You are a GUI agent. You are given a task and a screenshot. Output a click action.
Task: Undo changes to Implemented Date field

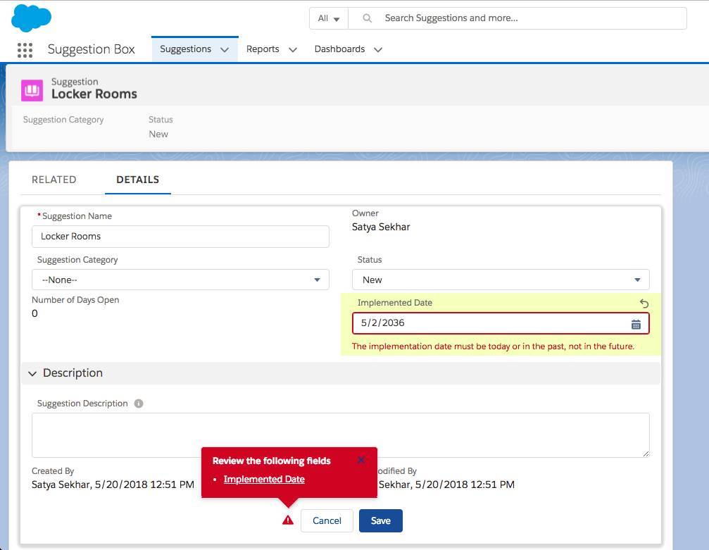pos(643,303)
